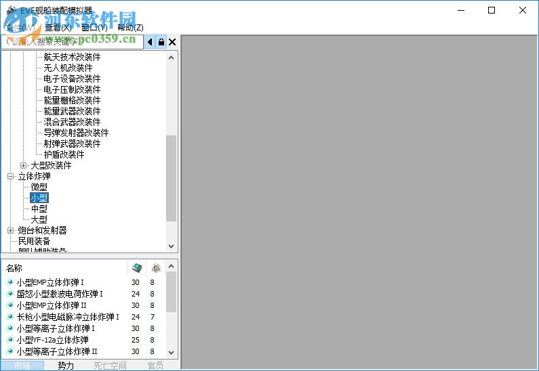
Task: Minimize the EVE舰船装配模拟器 window
Action: click(461, 10)
